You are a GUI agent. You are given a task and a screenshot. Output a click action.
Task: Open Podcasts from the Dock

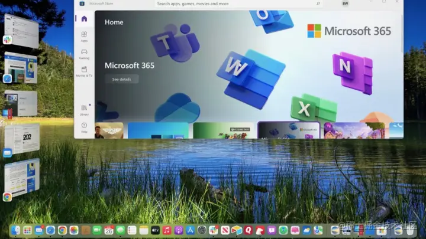tap(179, 230)
